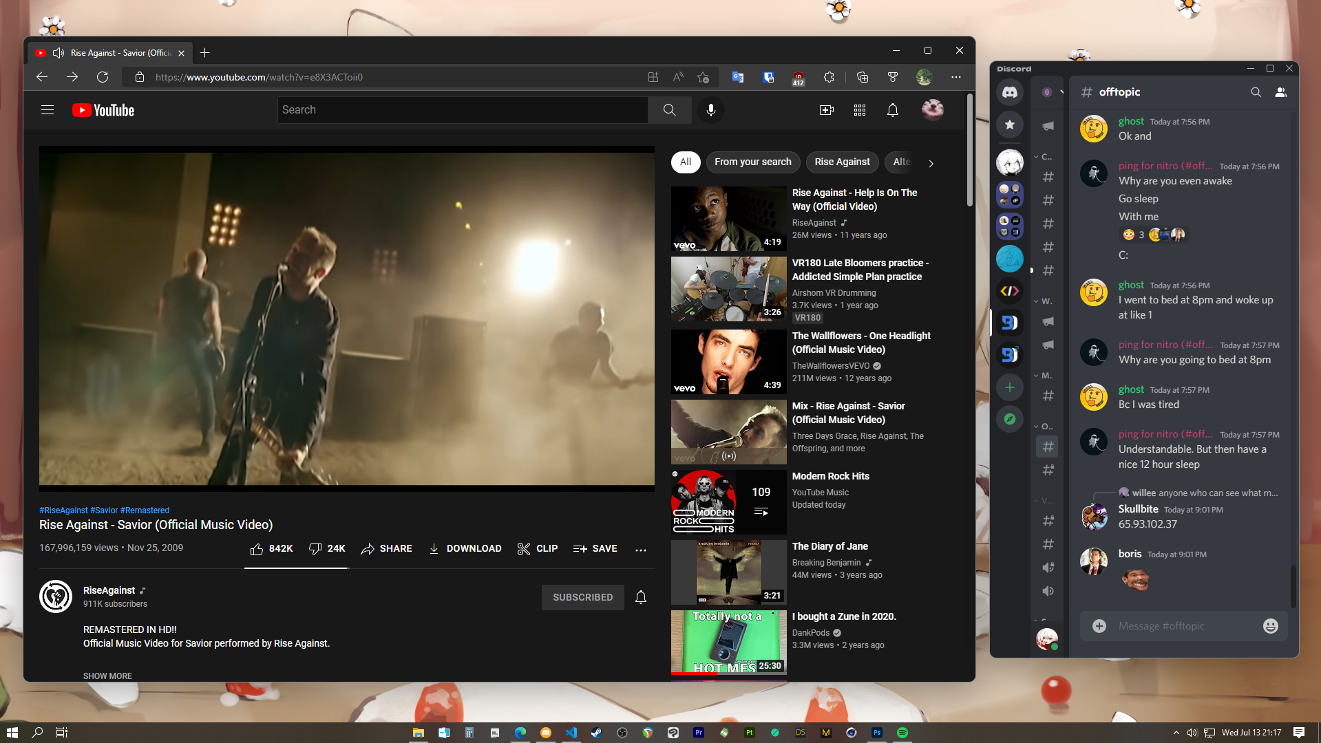Screen dimensions: 1321x743
Task: Click Discord Add a Server plus
Action: 1010,387
